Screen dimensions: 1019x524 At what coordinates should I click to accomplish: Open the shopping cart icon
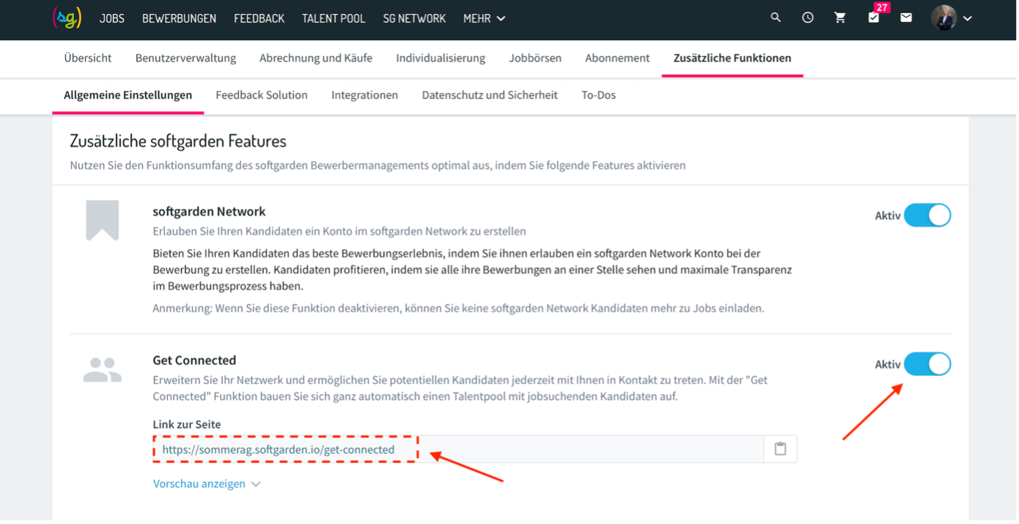click(840, 18)
